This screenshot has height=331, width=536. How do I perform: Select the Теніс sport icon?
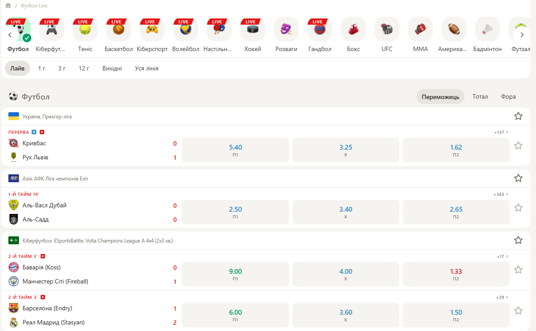coord(85,29)
